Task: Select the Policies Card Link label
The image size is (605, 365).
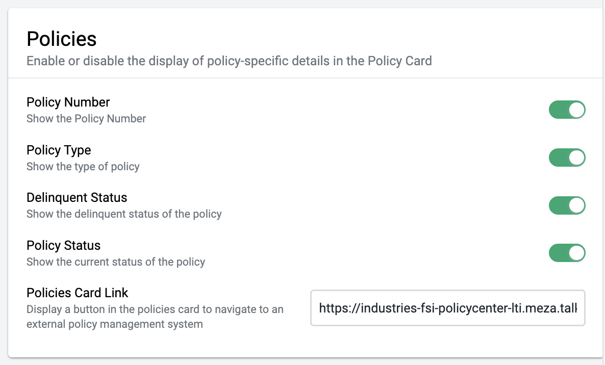Action: [77, 293]
